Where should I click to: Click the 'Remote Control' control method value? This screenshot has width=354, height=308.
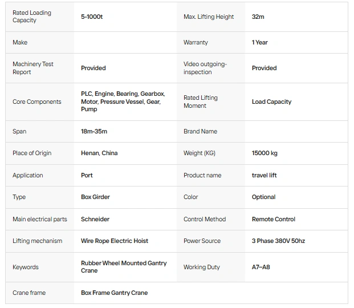[x=274, y=219]
